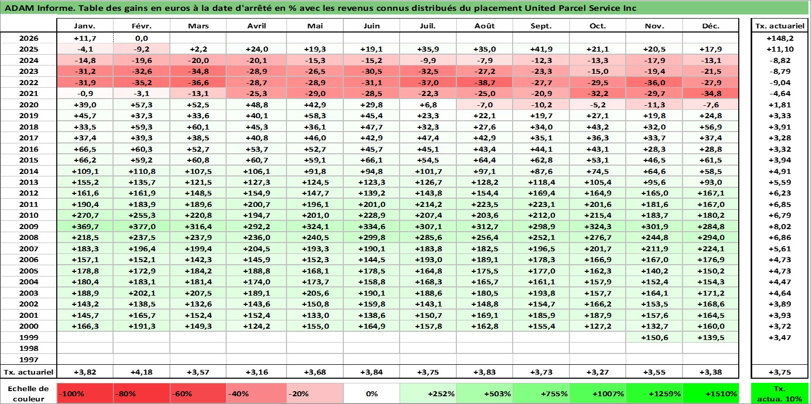Click the +28,3 cell for Nov. 2016

click(654, 149)
